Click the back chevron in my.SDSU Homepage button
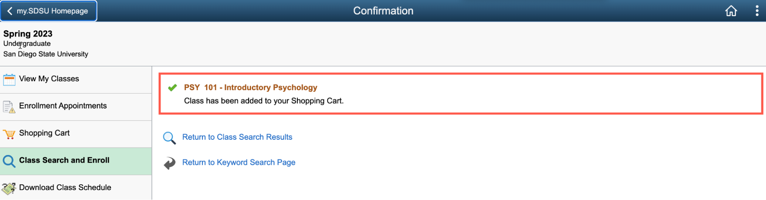 click(10, 11)
